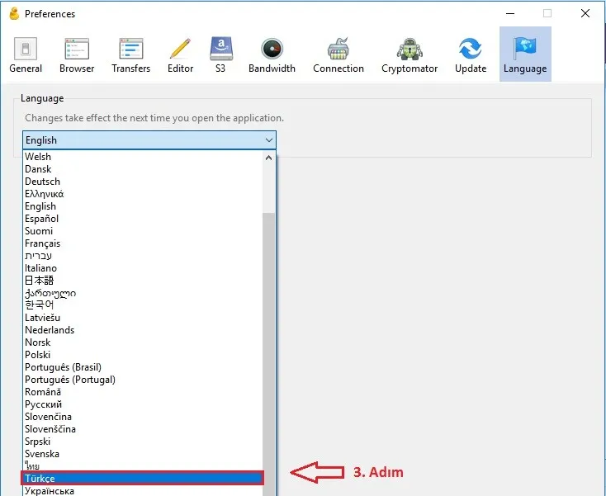Image resolution: width=606 pixels, height=496 pixels.
Task: Choose Suomi from the language list
Action: click(143, 230)
